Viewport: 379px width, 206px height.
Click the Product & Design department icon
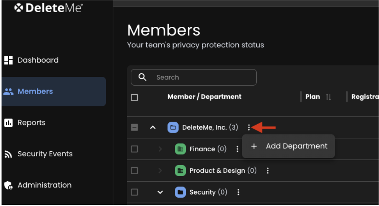pyautogui.click(x=180, y=170)
